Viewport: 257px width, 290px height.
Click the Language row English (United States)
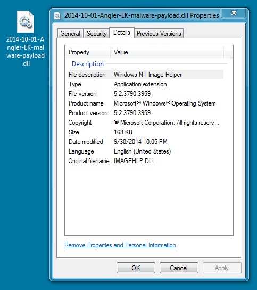tap(145, 151)
